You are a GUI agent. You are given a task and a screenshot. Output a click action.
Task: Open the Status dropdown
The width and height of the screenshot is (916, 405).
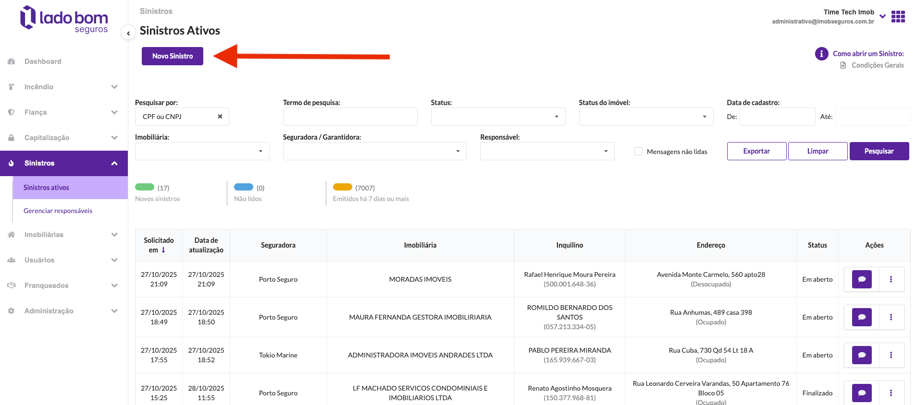point(498,117)
